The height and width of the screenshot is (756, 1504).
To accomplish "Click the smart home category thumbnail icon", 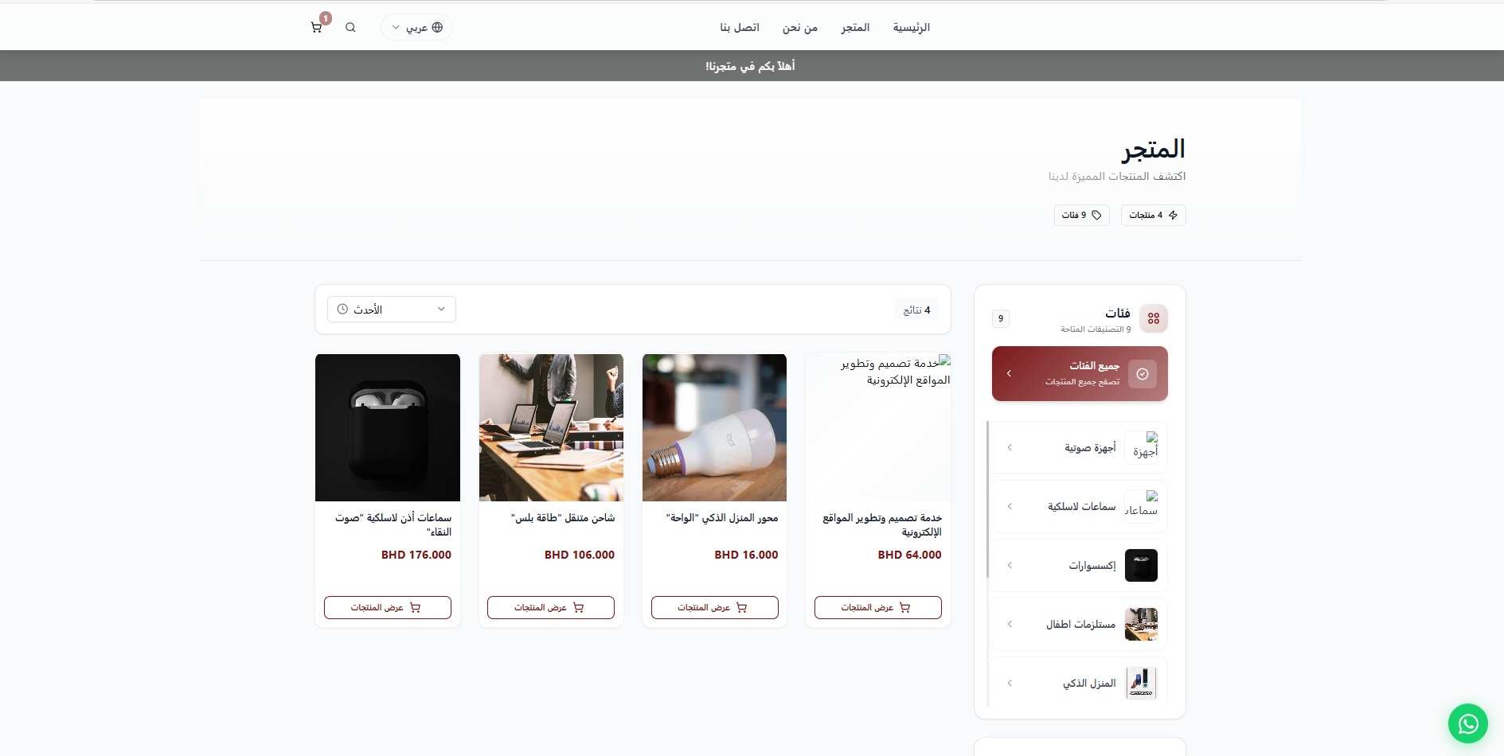I will (x=1141, y=683).
